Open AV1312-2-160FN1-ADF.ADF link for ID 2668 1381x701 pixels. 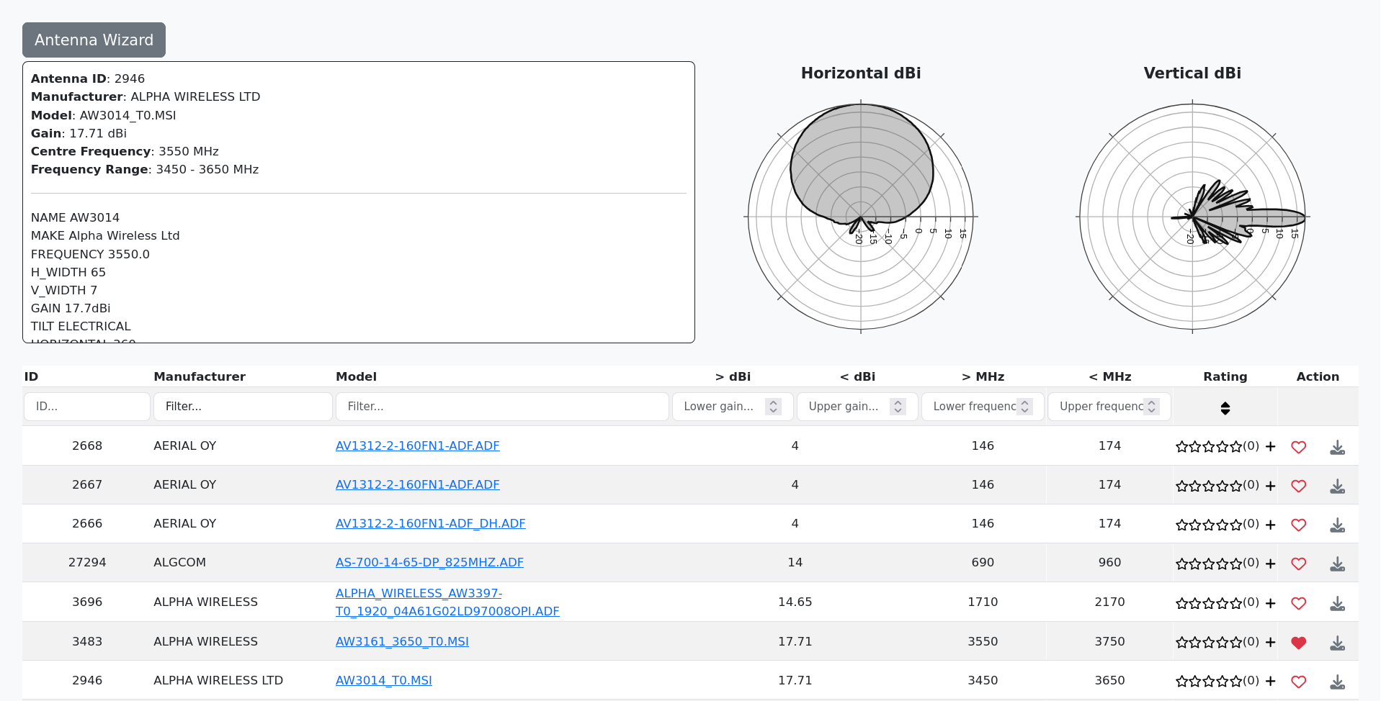tap(417, 446)
